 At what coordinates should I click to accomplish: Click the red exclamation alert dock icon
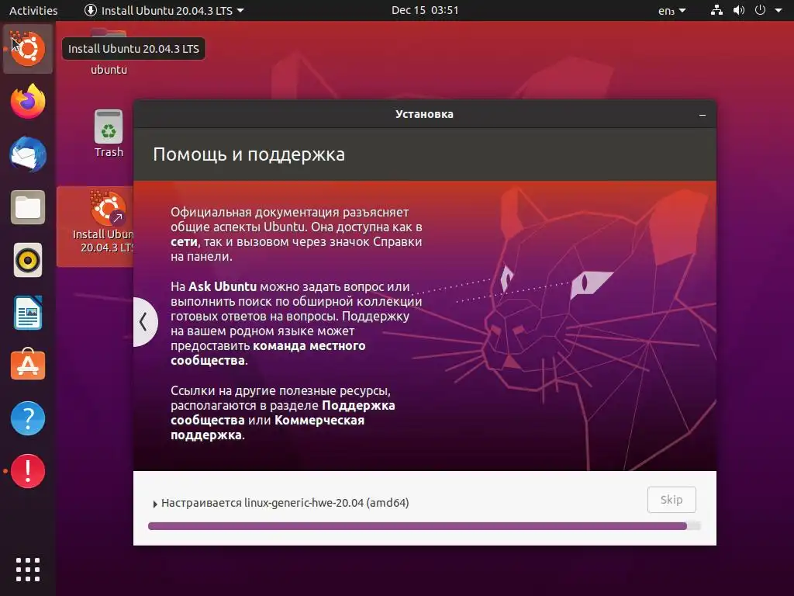[28, 471]
